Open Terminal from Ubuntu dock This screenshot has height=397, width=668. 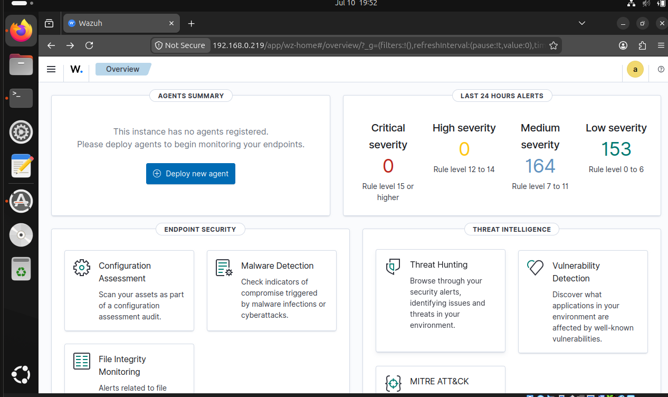tap(21, 98)
